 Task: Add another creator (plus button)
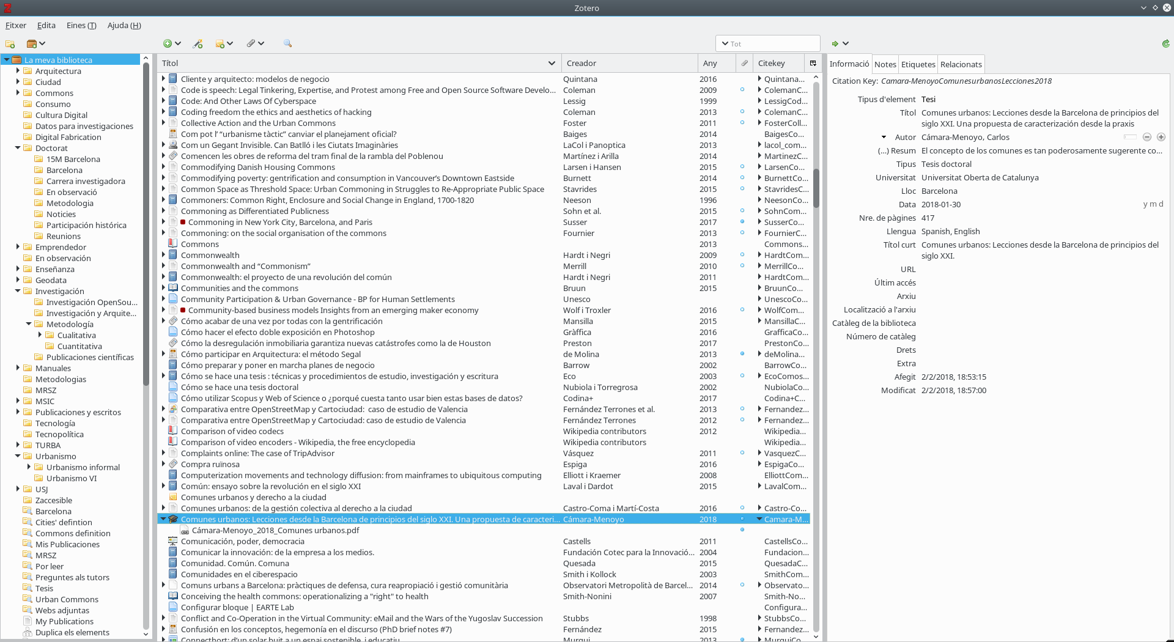(x=1161, y=137)
